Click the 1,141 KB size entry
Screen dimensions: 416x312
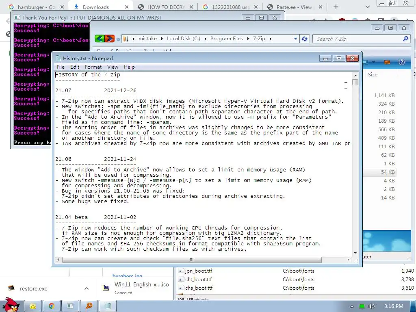[384, 95]
